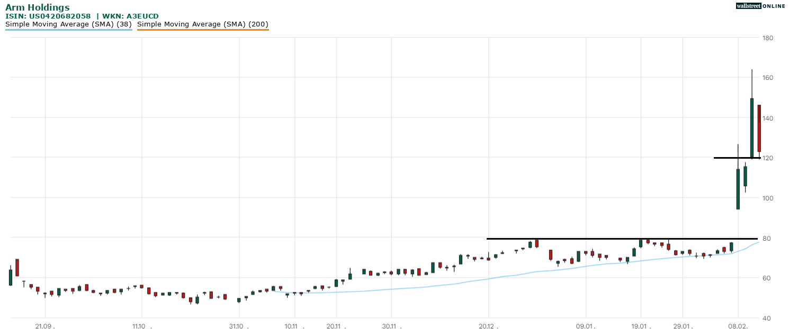Click the orange SMA 200 legend line
This screenshot has height=329, width=789.
point(203,30)
